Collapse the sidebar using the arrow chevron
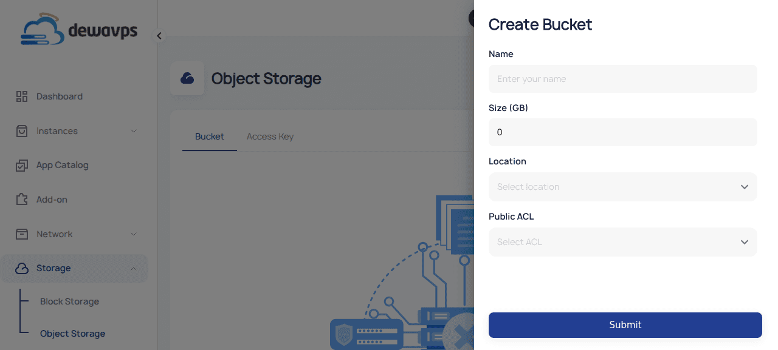This screenshot has width=778, height=350. click(x=159, y=35)
